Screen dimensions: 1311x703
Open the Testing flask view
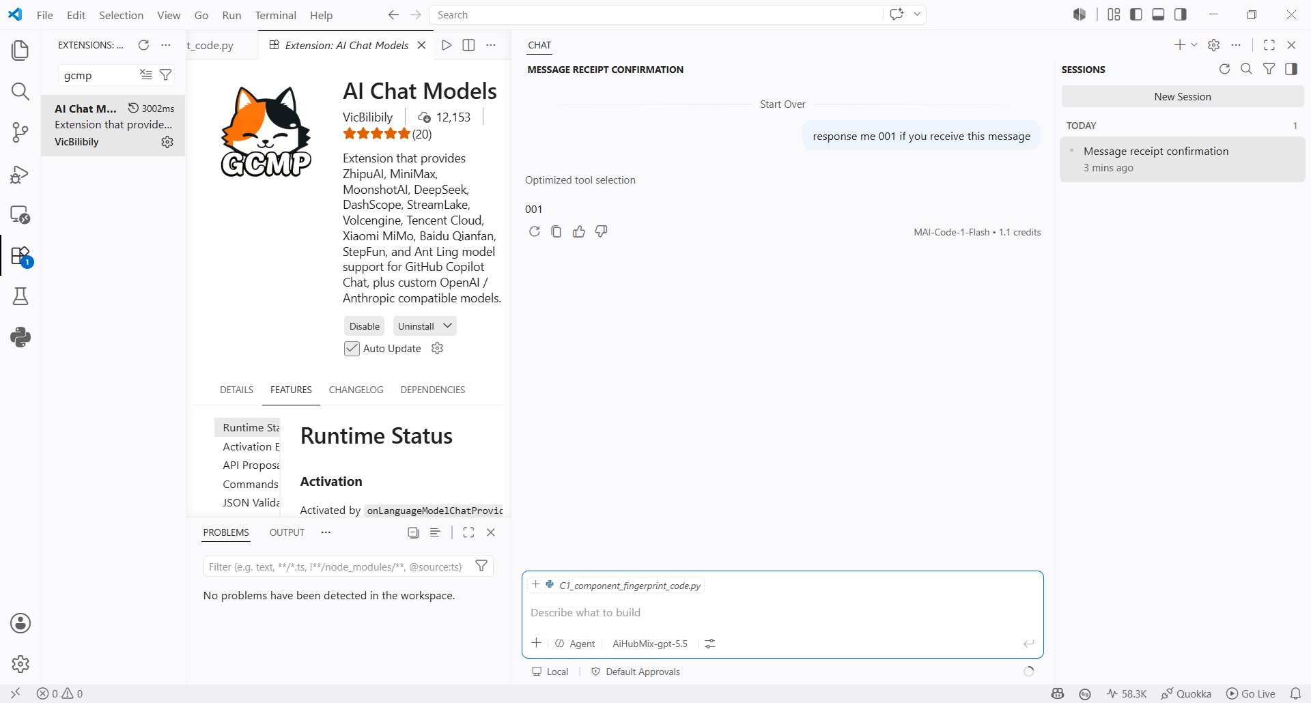[20, 296]
